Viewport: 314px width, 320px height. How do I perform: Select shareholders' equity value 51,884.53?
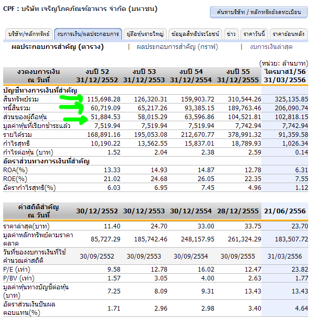pyautogui.click(x=105, y=117)
